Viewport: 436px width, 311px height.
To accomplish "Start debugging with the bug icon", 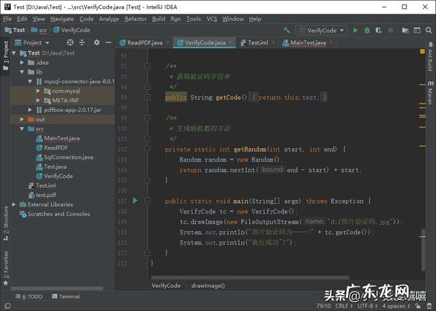I will coord(367,30).
